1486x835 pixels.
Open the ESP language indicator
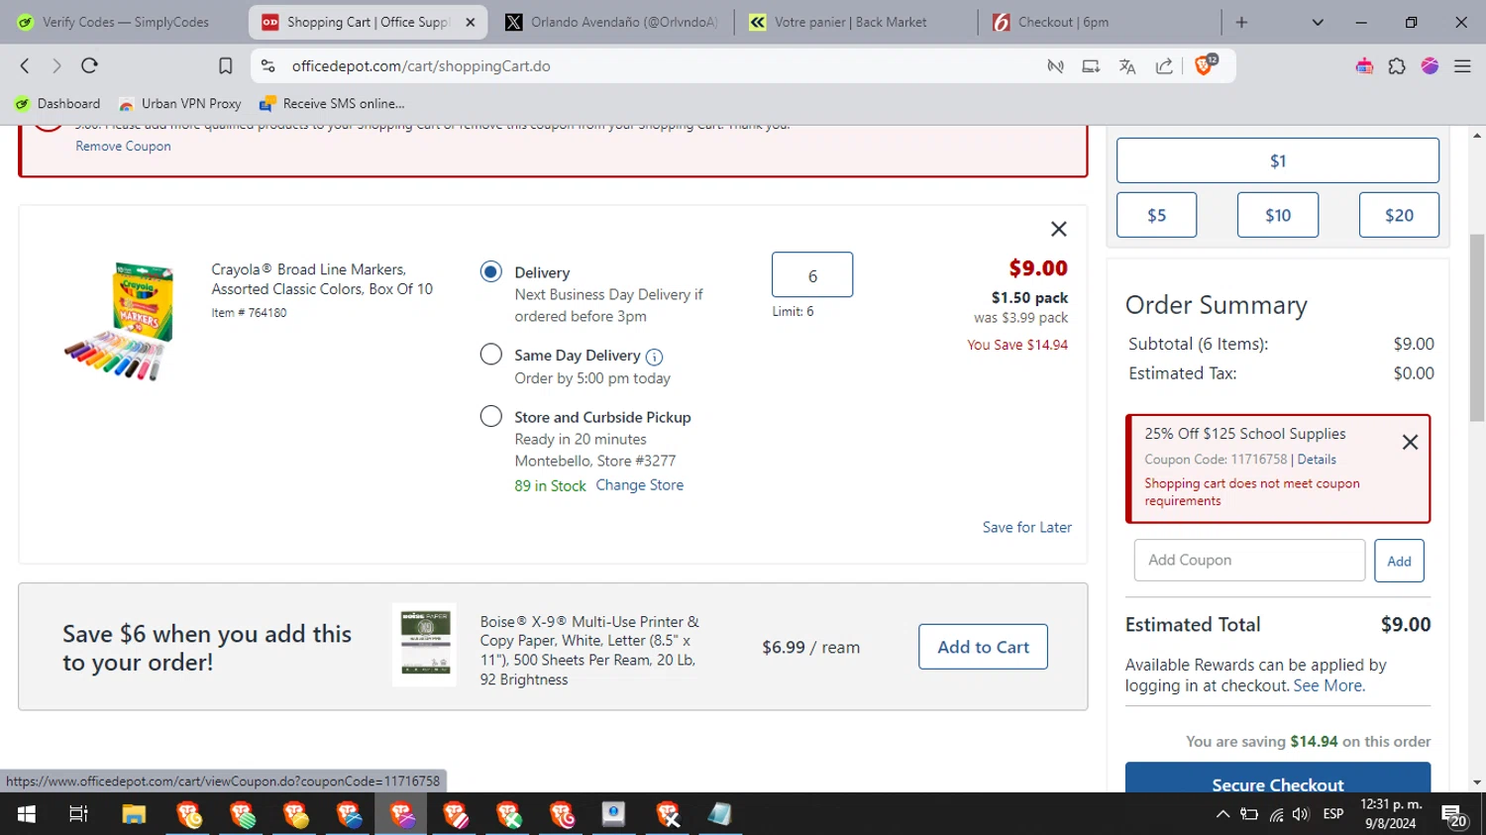coord(1333,814)
